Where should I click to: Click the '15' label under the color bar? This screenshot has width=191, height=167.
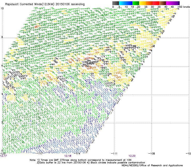pos(132,7)
